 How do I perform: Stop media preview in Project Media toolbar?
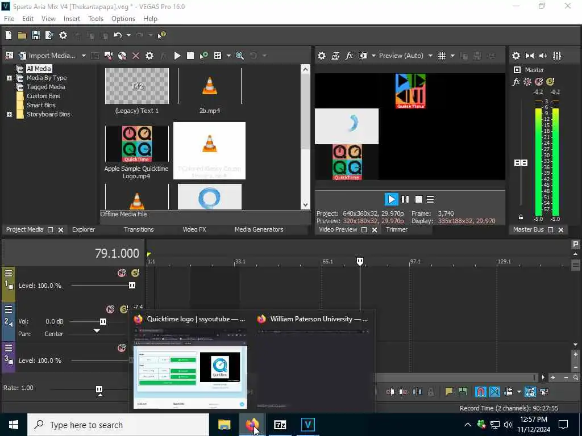pyautogui.click(x=190, y=56)
